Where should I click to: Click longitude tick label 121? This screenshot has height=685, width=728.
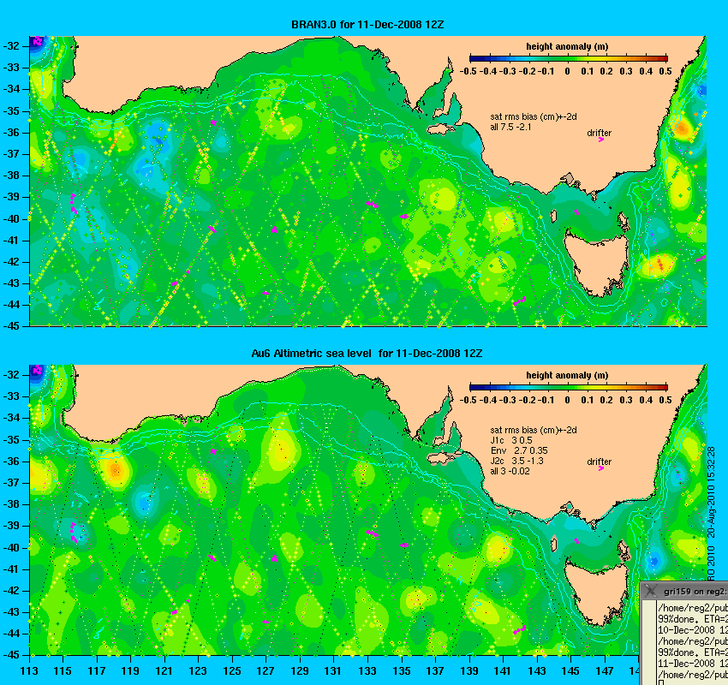point(164,671)
